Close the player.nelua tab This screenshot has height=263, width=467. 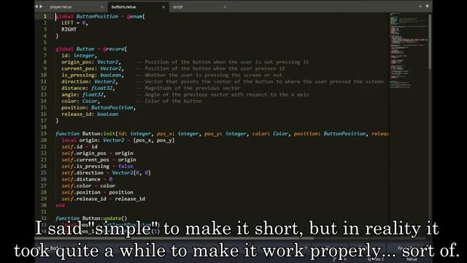pos(102,7)
